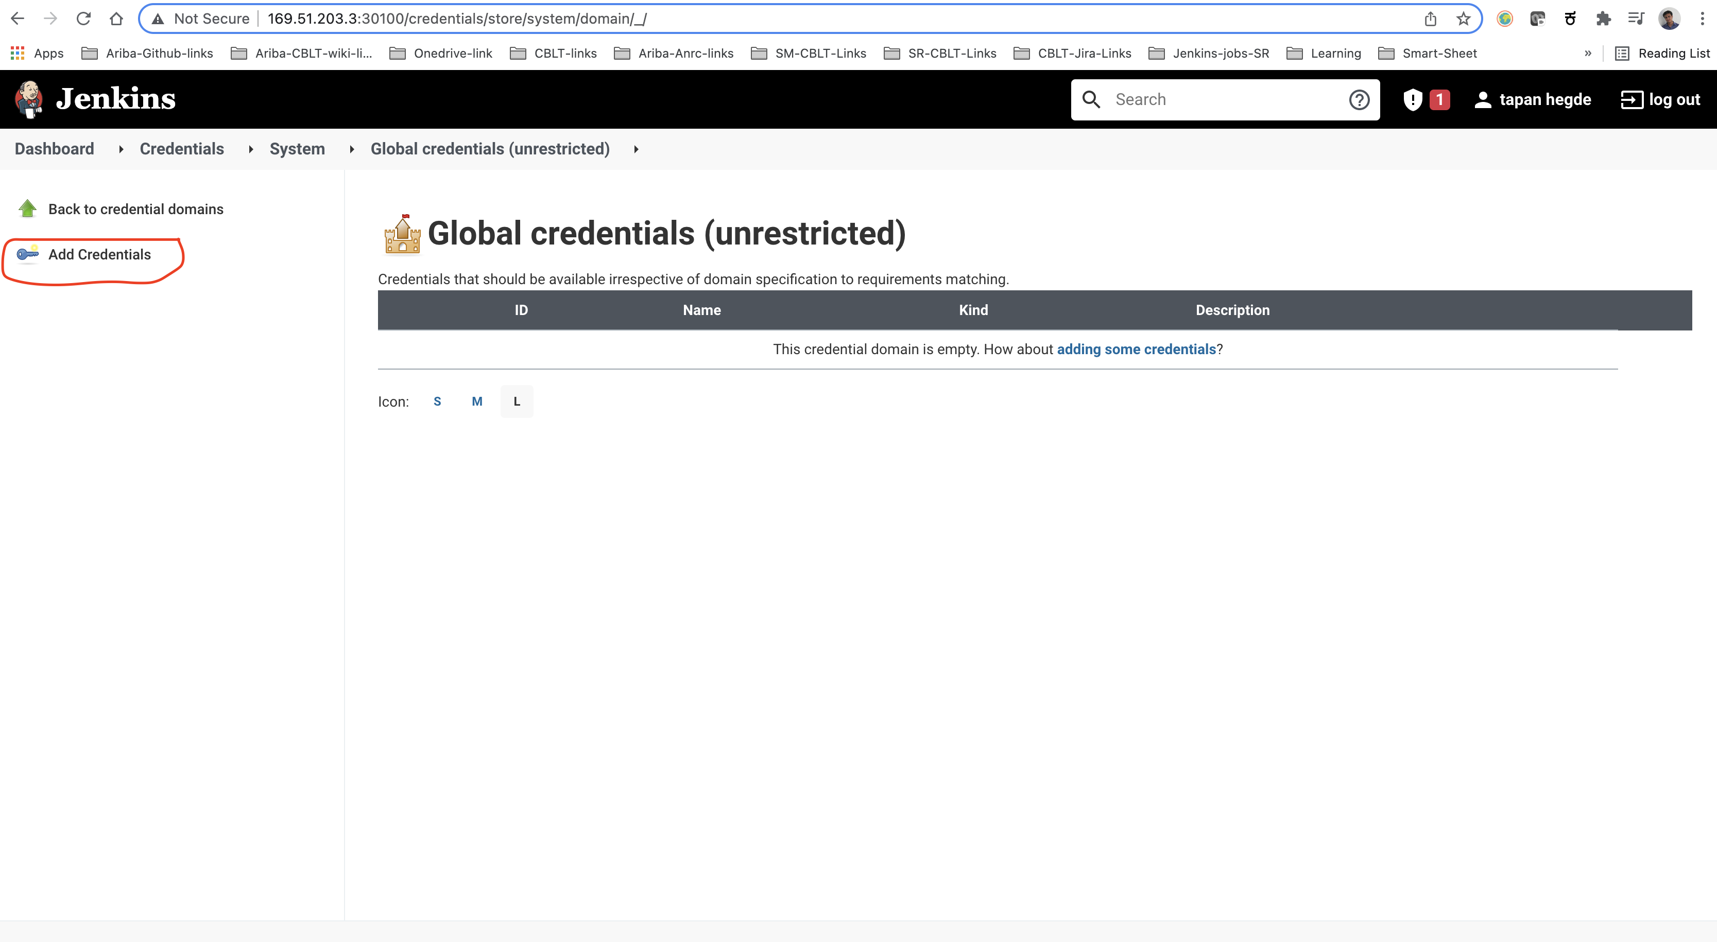
Task: Expand the Dashboard breadcrumb arrow
Action: [x=121, y=149]
